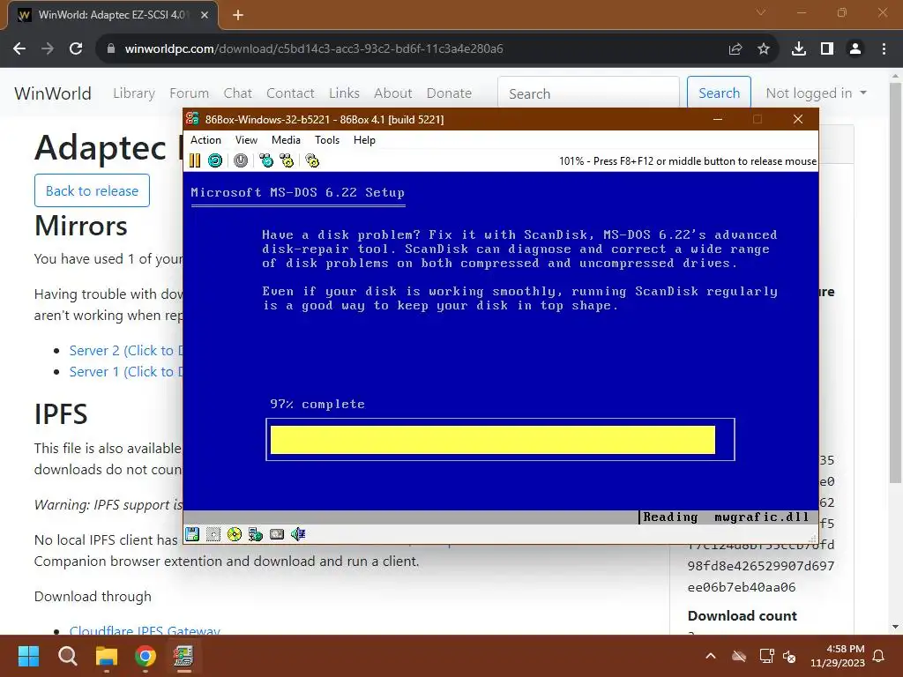Open Chrome three-dot menu
Viewport: 903px width, 677px height.
[x=884, y=49]
